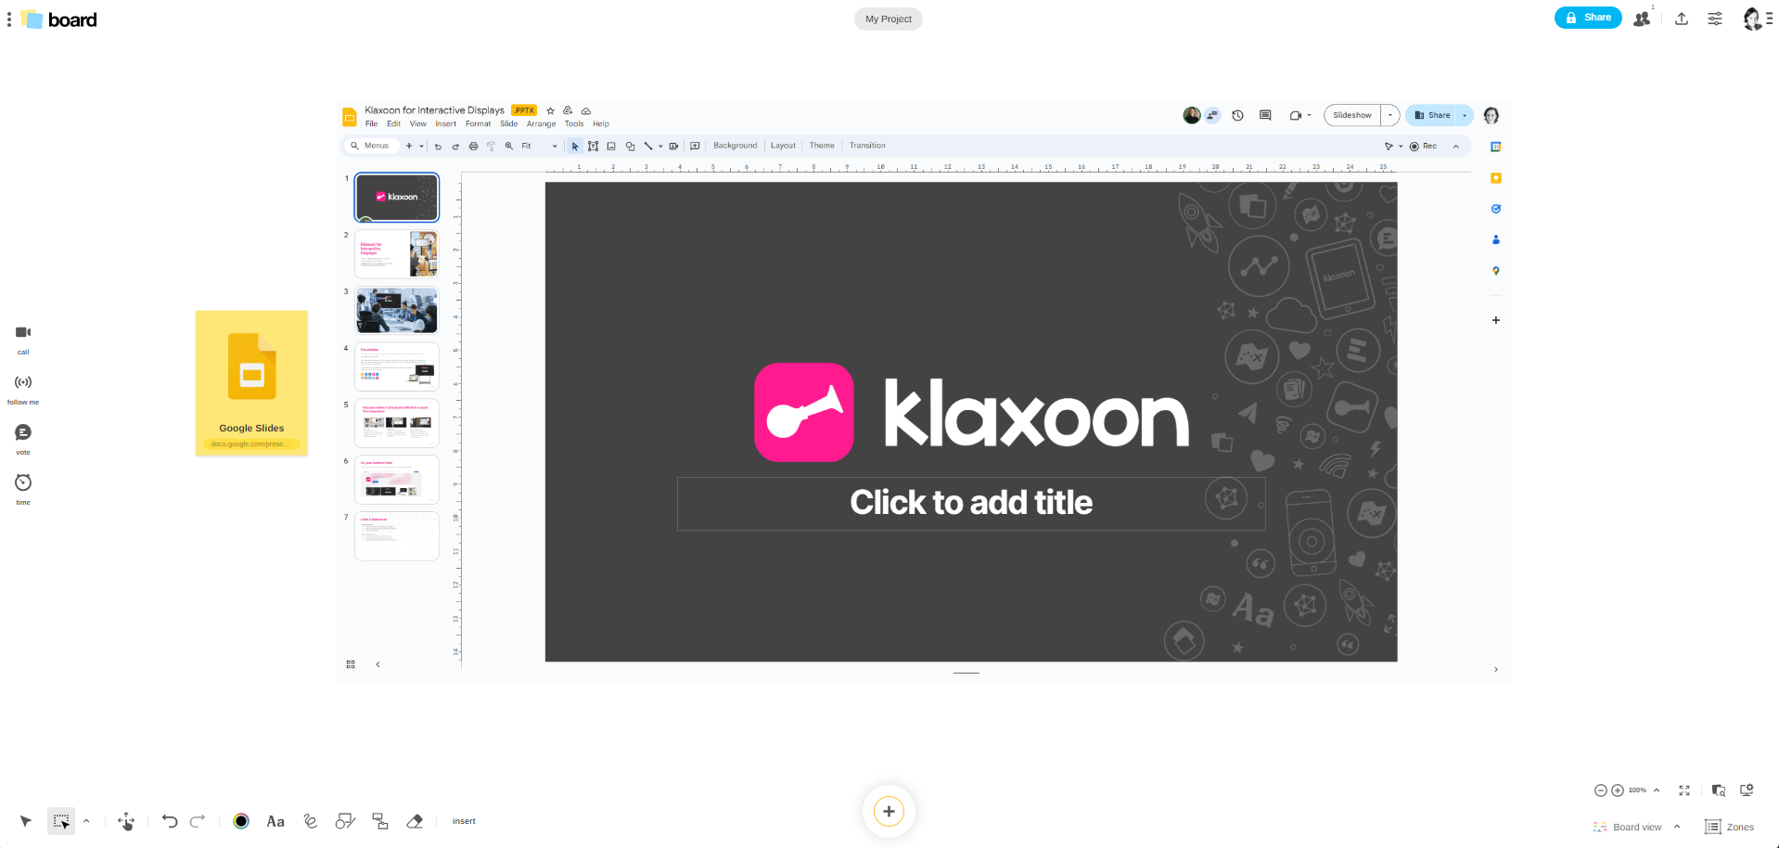
Task: Open the text tool (Aa)
Action: tap(275, 821)
